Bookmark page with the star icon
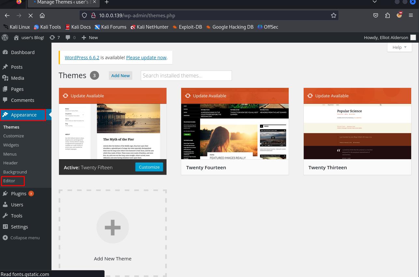This screenshot has height=277, width=419. click(333, 15)
